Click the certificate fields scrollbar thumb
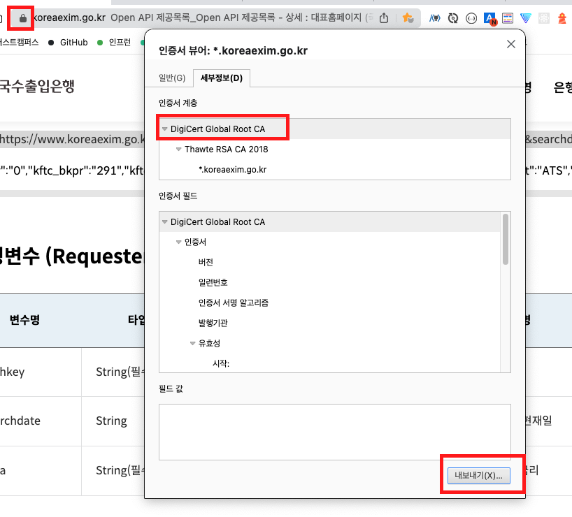Viewport: 572px width, 517px height. pos(506,239)
